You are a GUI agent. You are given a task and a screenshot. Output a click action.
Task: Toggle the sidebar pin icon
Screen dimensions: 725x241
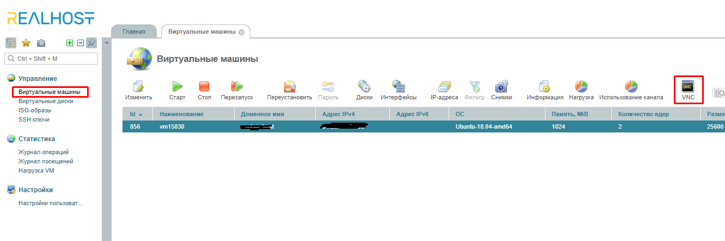(91, 43)
